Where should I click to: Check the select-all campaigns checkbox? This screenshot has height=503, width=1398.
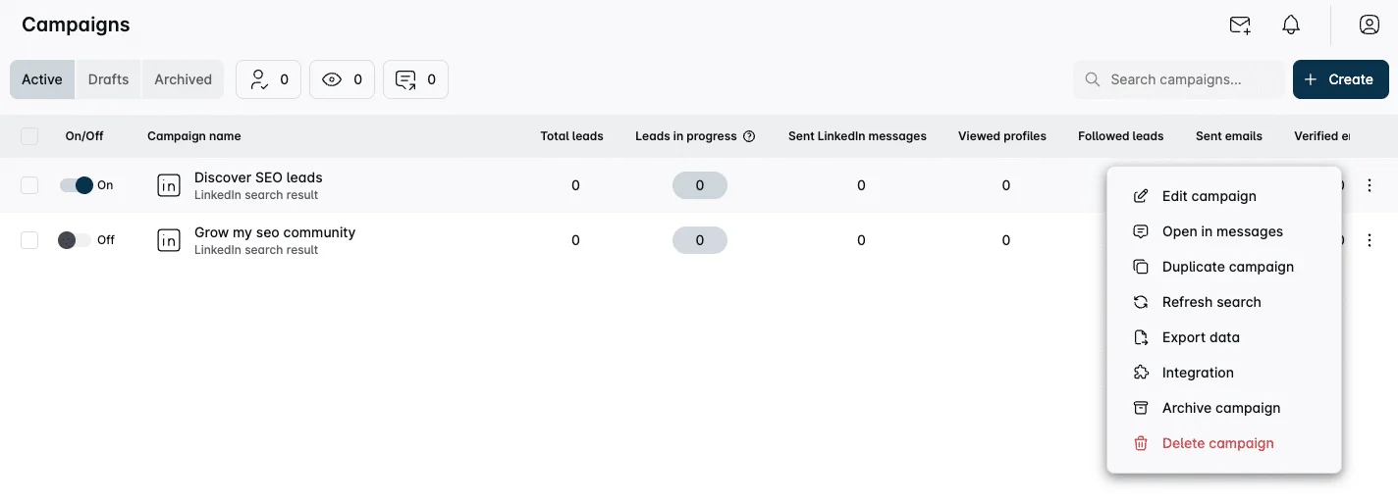point(29,136)
